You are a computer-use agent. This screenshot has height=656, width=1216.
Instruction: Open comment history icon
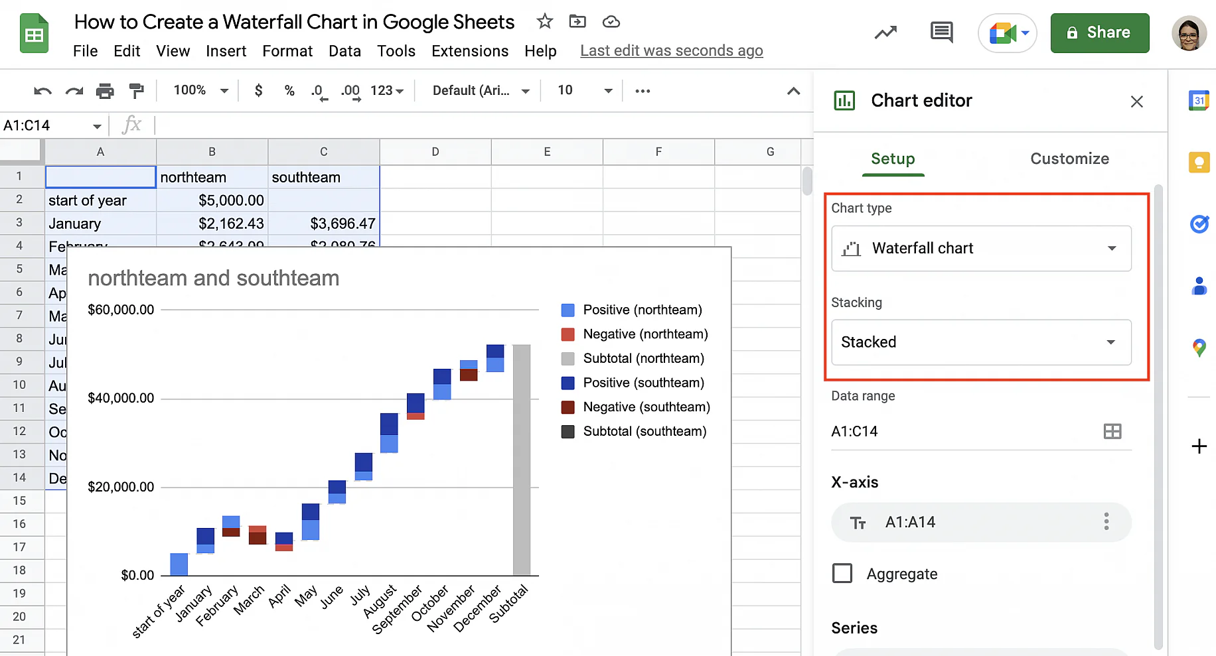point(941,32)
